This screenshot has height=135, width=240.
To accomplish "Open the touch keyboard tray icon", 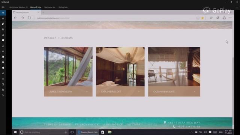I will [215, 132].
